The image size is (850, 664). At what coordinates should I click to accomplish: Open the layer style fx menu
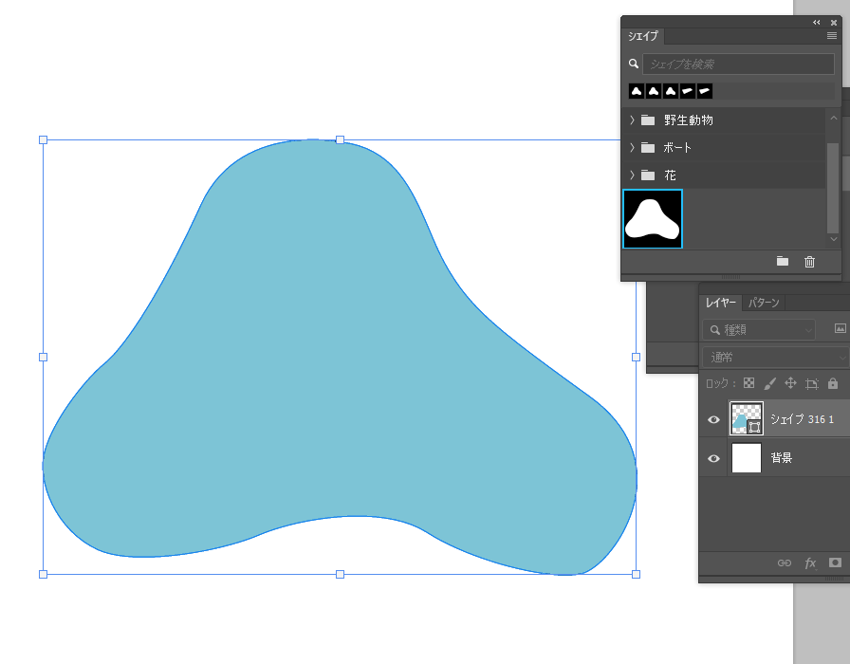(x=810, y=563)
